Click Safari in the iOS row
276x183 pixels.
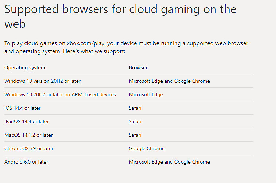135,108
